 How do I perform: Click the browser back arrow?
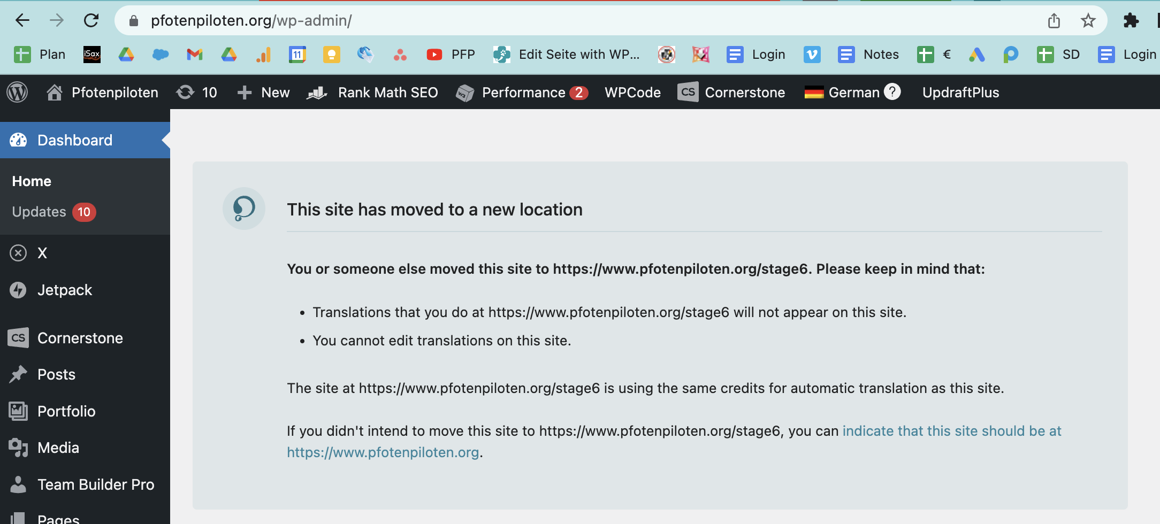point(22,20)
